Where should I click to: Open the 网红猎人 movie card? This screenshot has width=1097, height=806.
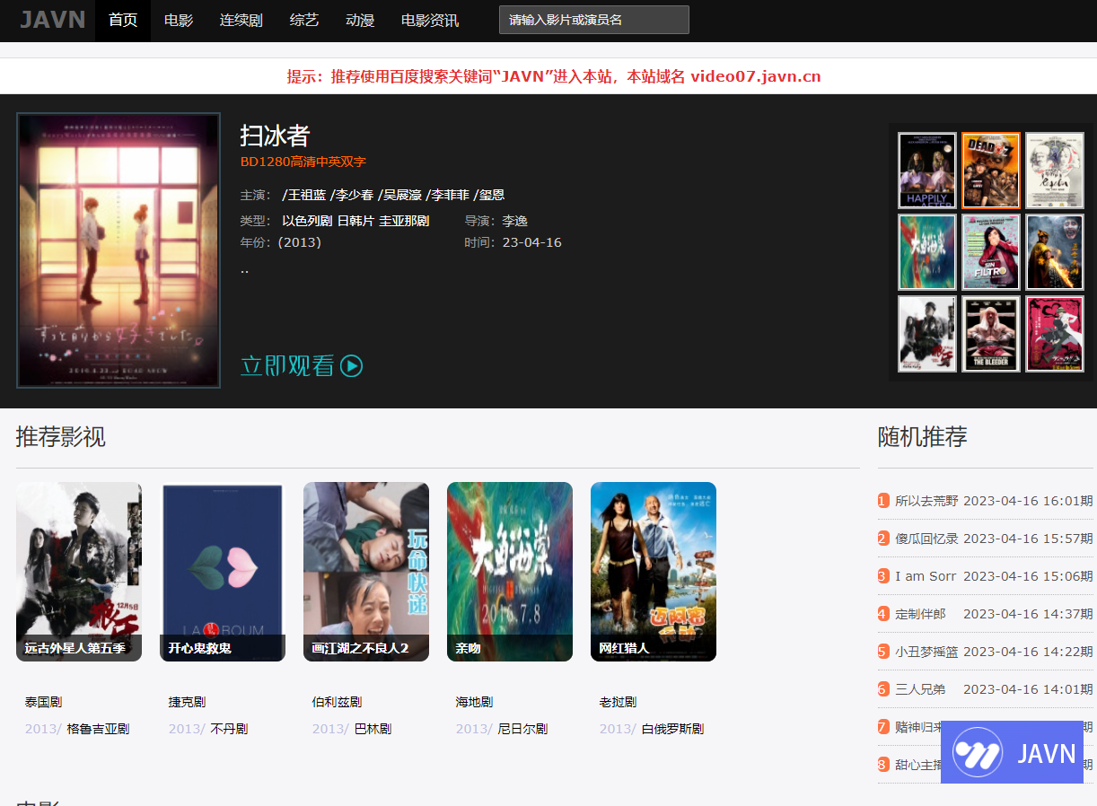654,572
